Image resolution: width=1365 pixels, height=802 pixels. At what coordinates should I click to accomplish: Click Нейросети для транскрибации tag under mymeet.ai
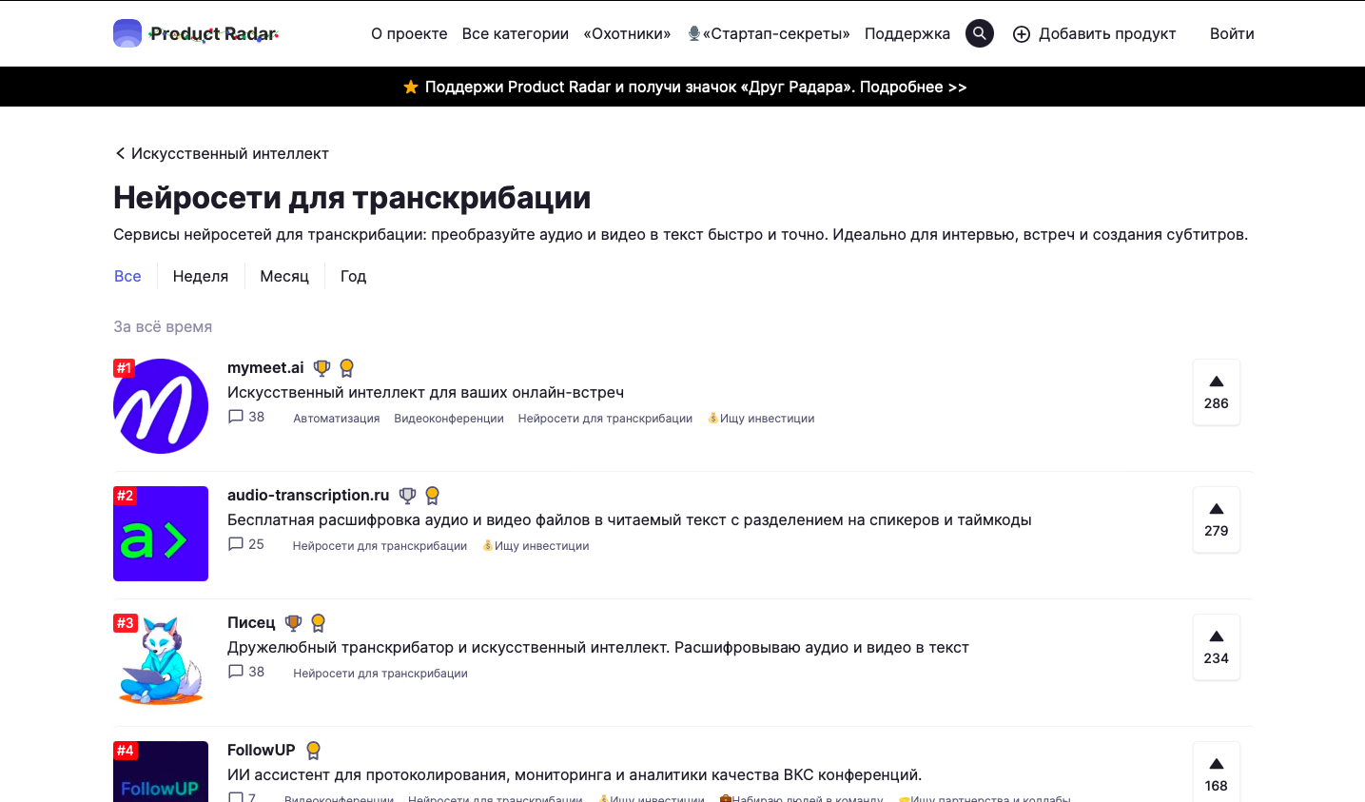[605, 419]
